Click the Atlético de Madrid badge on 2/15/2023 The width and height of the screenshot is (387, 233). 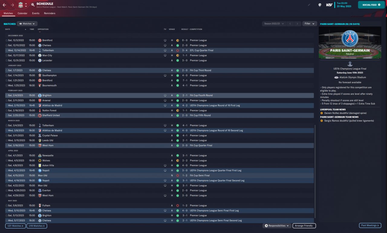(x=40, y=105)
